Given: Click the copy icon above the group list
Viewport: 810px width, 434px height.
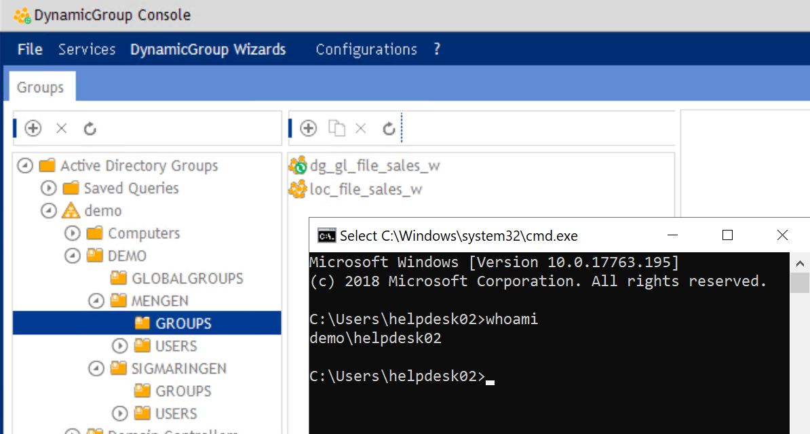Looking at the screenshot, I should 336,128.
